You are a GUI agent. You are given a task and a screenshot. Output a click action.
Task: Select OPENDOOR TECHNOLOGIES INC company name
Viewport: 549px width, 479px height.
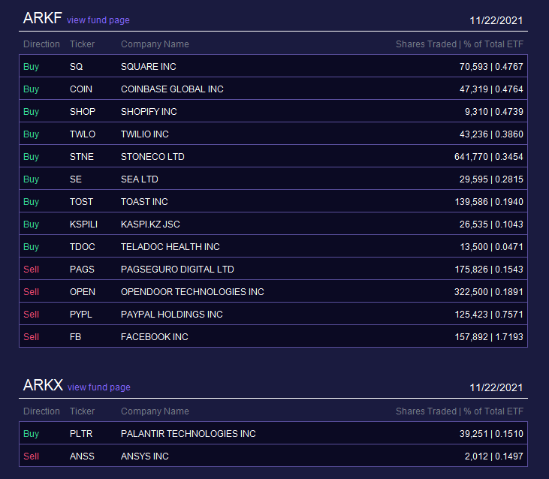tap(192, 292)
